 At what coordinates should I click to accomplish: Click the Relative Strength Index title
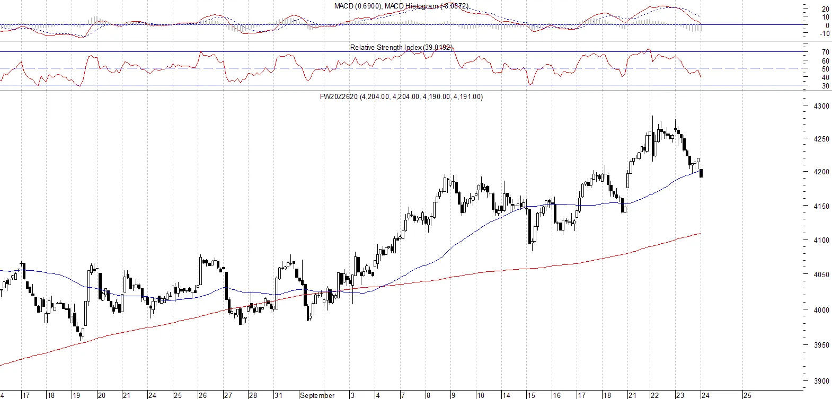tap(401, 47)
